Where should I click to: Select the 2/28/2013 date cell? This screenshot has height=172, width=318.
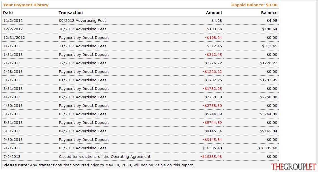tap(13, 72)
